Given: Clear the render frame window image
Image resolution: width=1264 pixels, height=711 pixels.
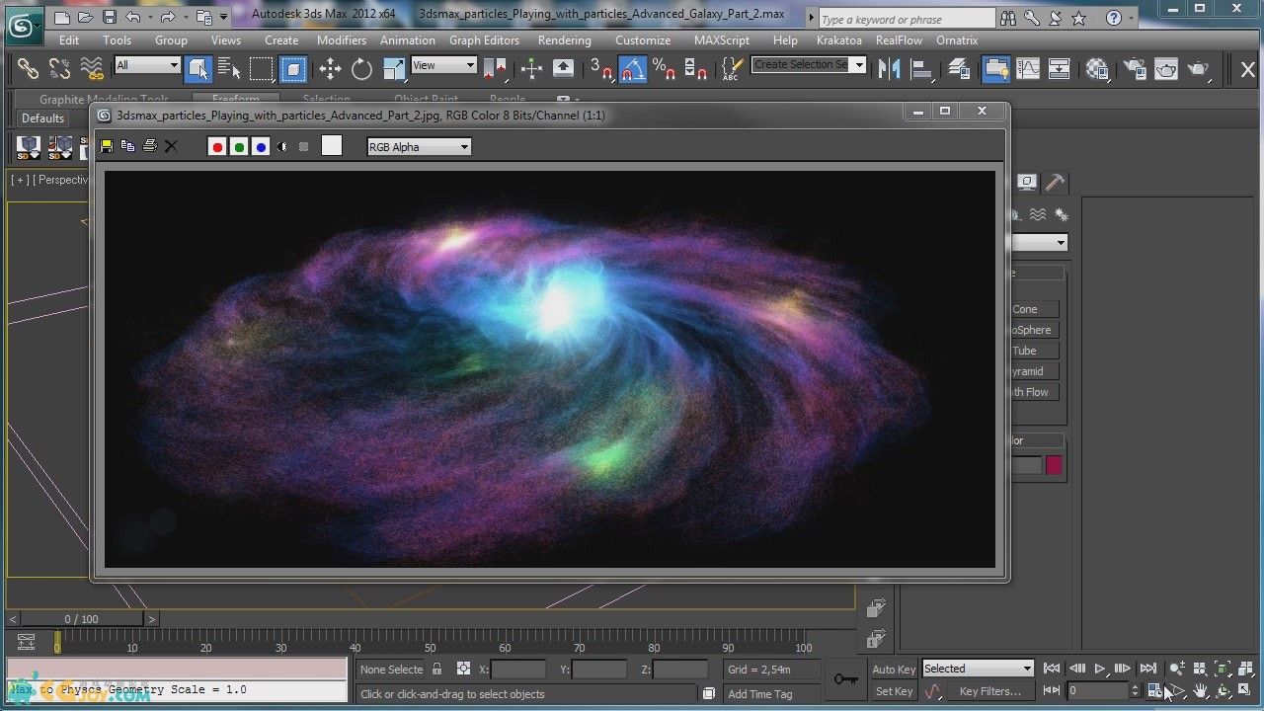Looking at the screenshot, I should point(171,146).
